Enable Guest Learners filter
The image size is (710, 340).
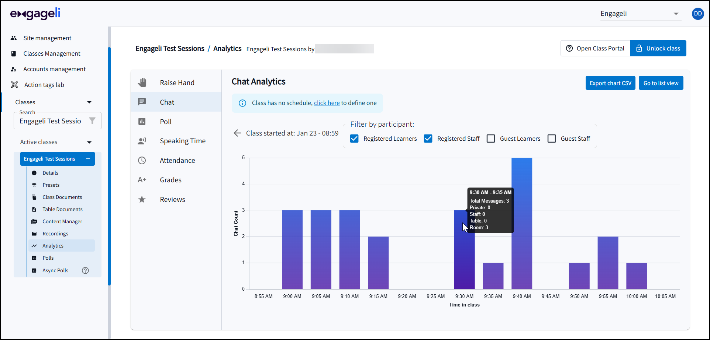[x=491, y=139]
